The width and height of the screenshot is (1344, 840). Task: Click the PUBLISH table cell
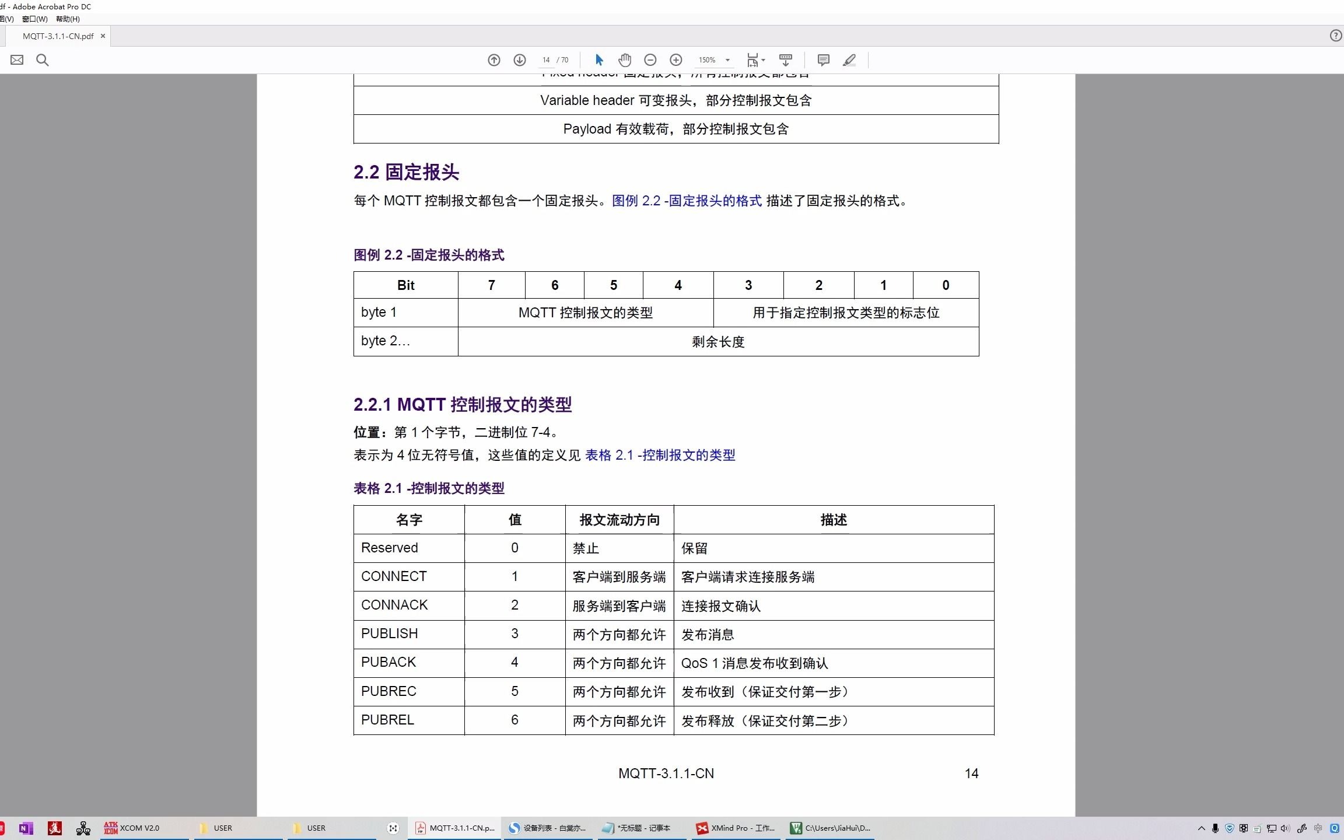point(409,633)
